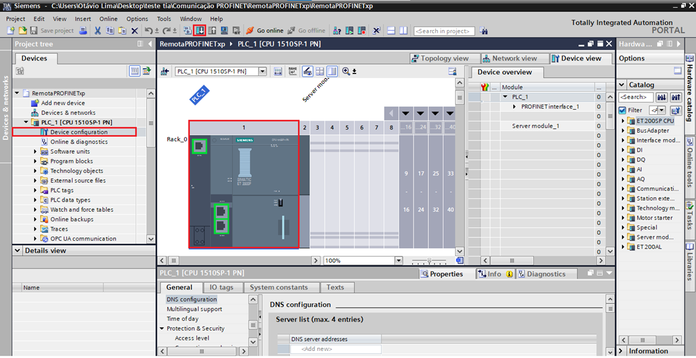Screen dimensions: 696x358
Task: Click the zoom slider below device view
Action: click(x=428, y=260)
